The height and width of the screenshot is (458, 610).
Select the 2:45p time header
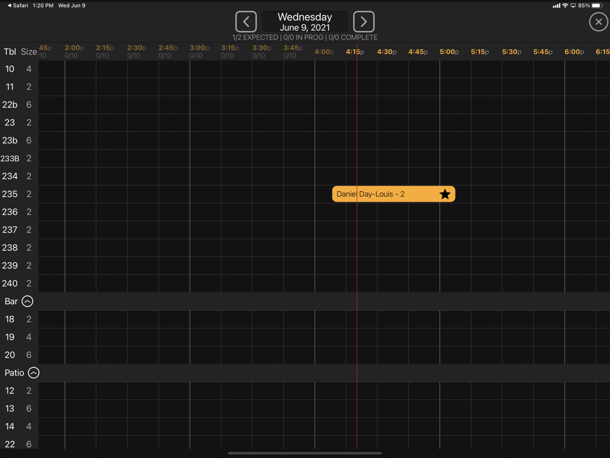coord(168,48)
